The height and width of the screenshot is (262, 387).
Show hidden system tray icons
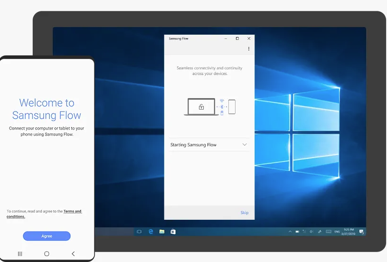(x=290, y=232)
